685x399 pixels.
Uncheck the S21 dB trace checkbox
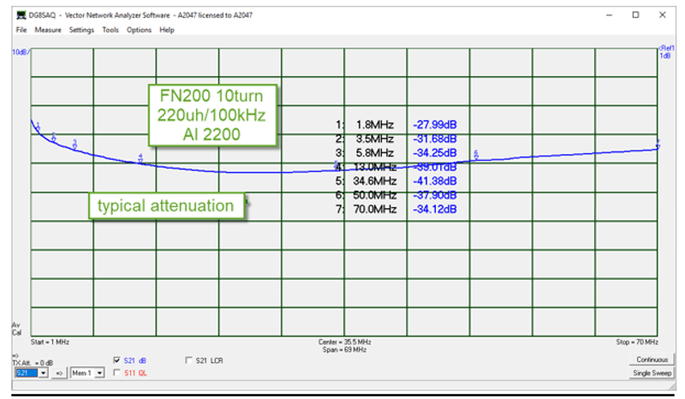[116, 360]
